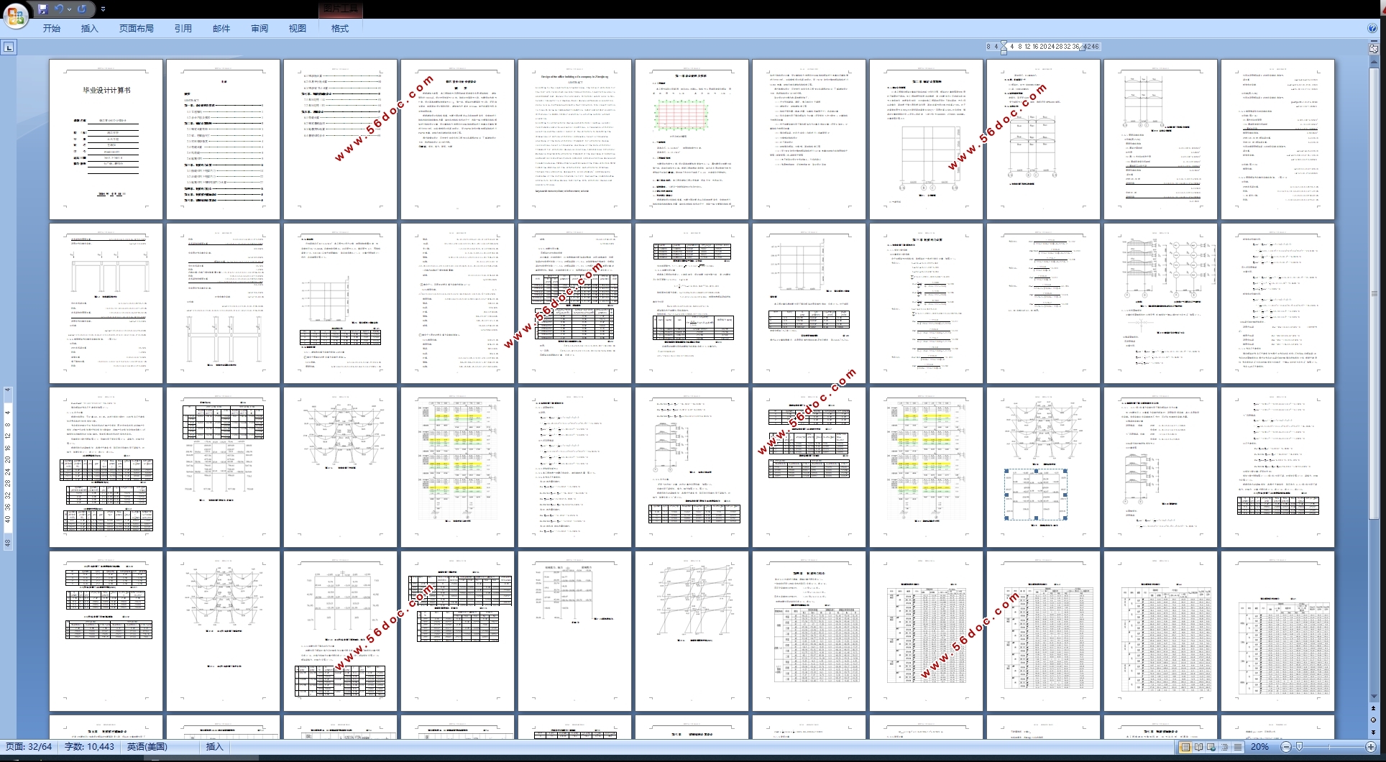Save the document with the floppy icon
1386x762 pixels.
[x=42, y=9]
